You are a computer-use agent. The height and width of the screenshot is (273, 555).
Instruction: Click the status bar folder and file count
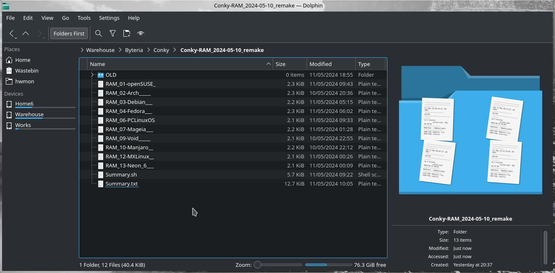(x=112, y=265)
